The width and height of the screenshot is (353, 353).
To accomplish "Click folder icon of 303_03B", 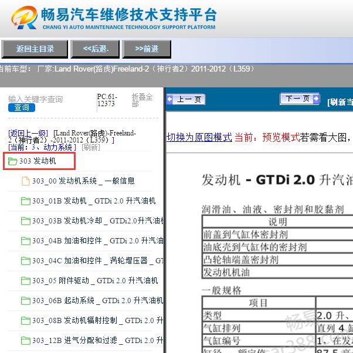I will click(26, 221).
